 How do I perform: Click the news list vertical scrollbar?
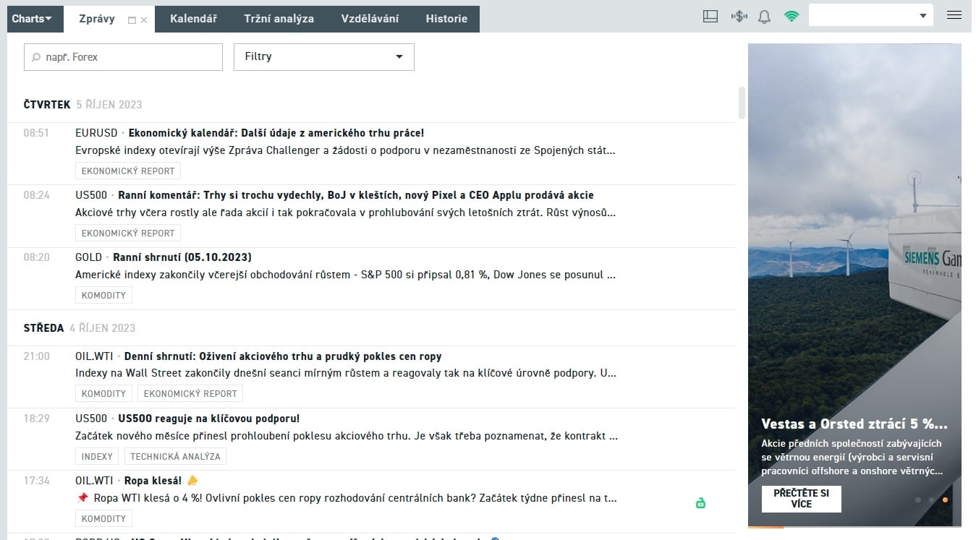(741, 103)
